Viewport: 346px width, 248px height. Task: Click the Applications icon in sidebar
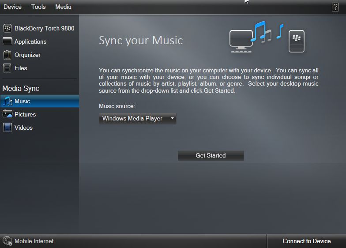[x=7, y=41]
